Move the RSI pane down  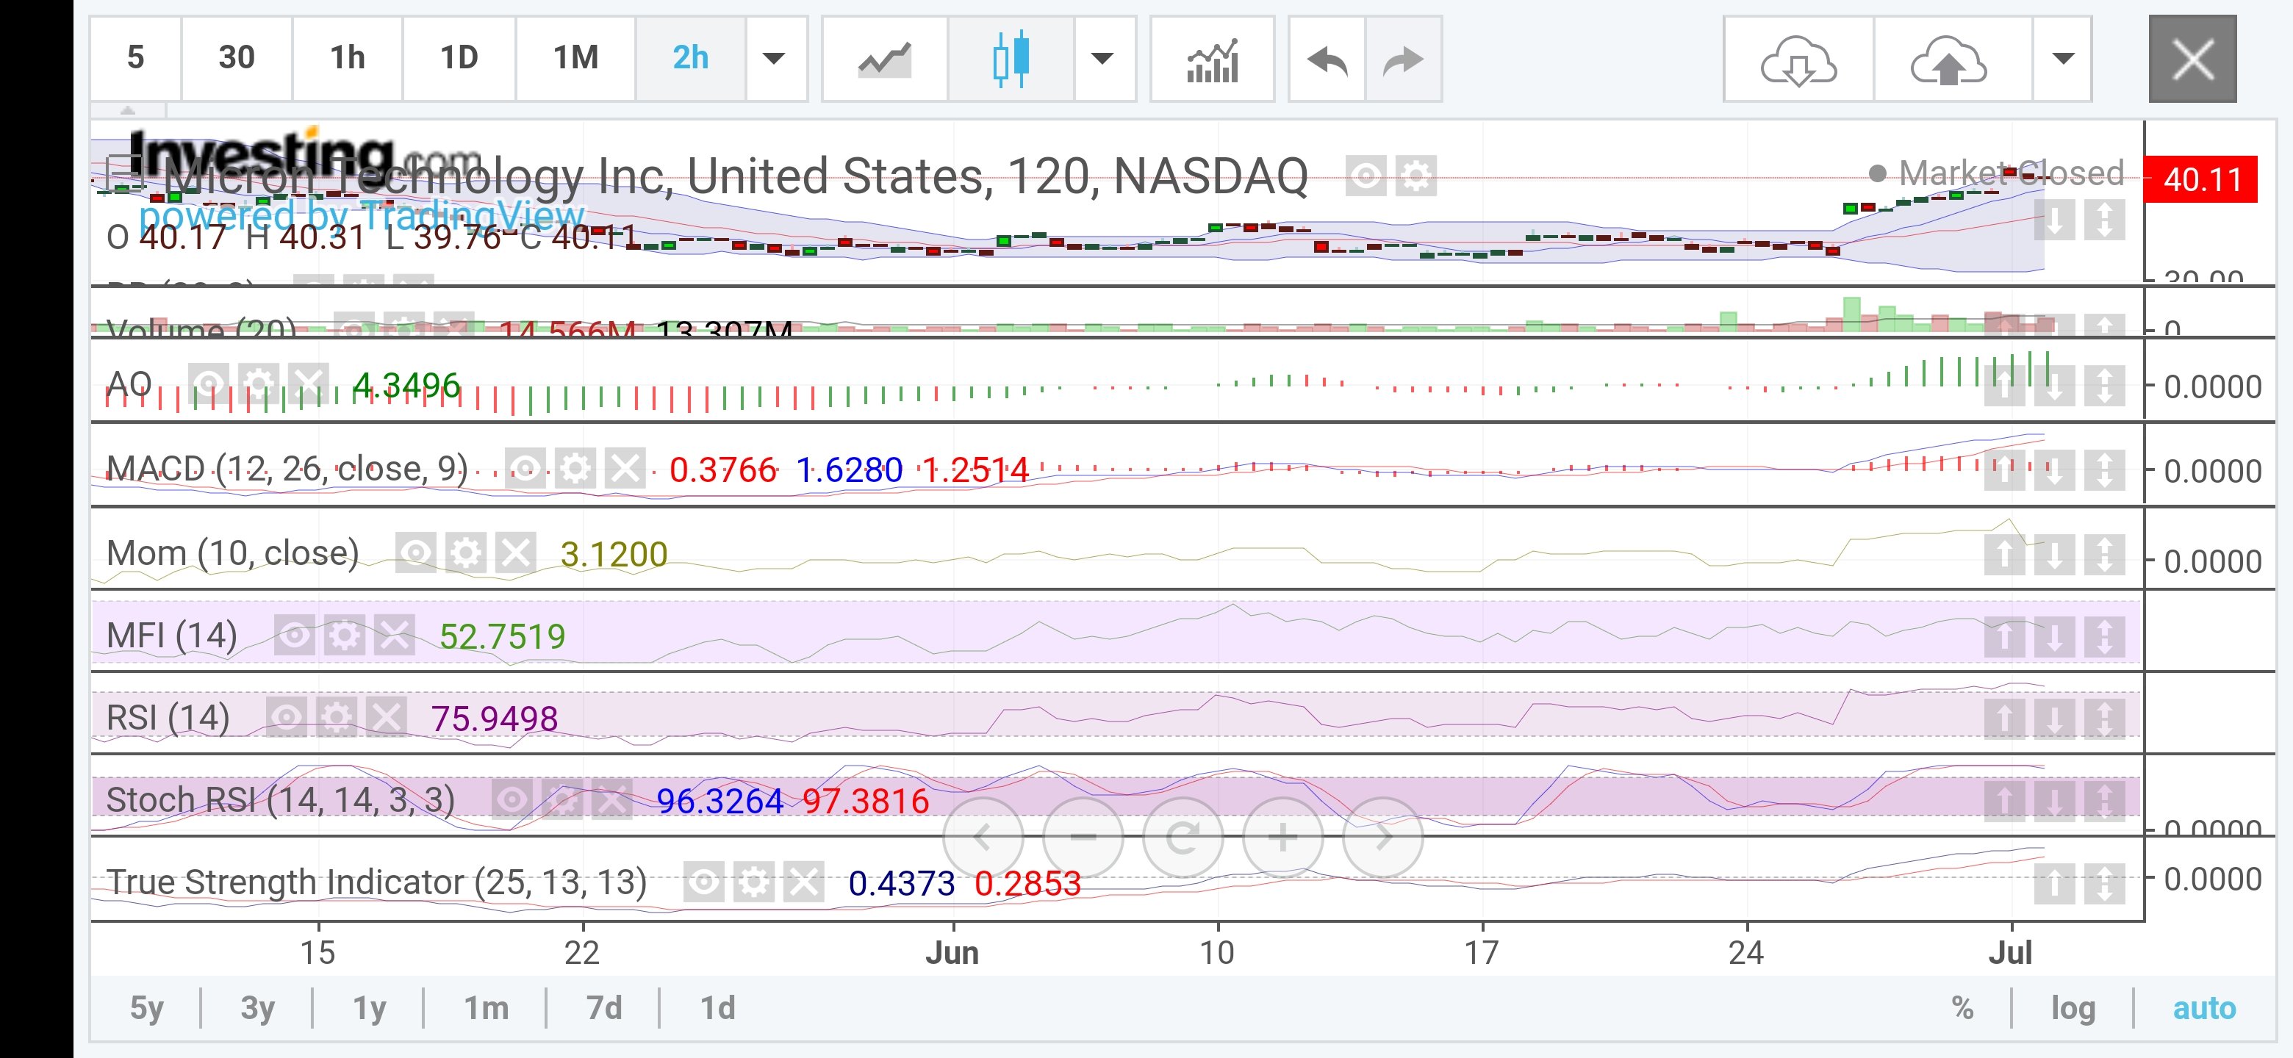coord(2053,719)
